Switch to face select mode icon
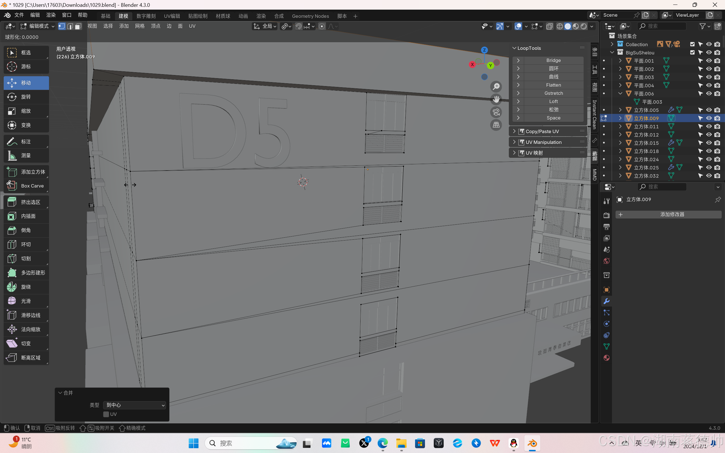 point(78,26)
